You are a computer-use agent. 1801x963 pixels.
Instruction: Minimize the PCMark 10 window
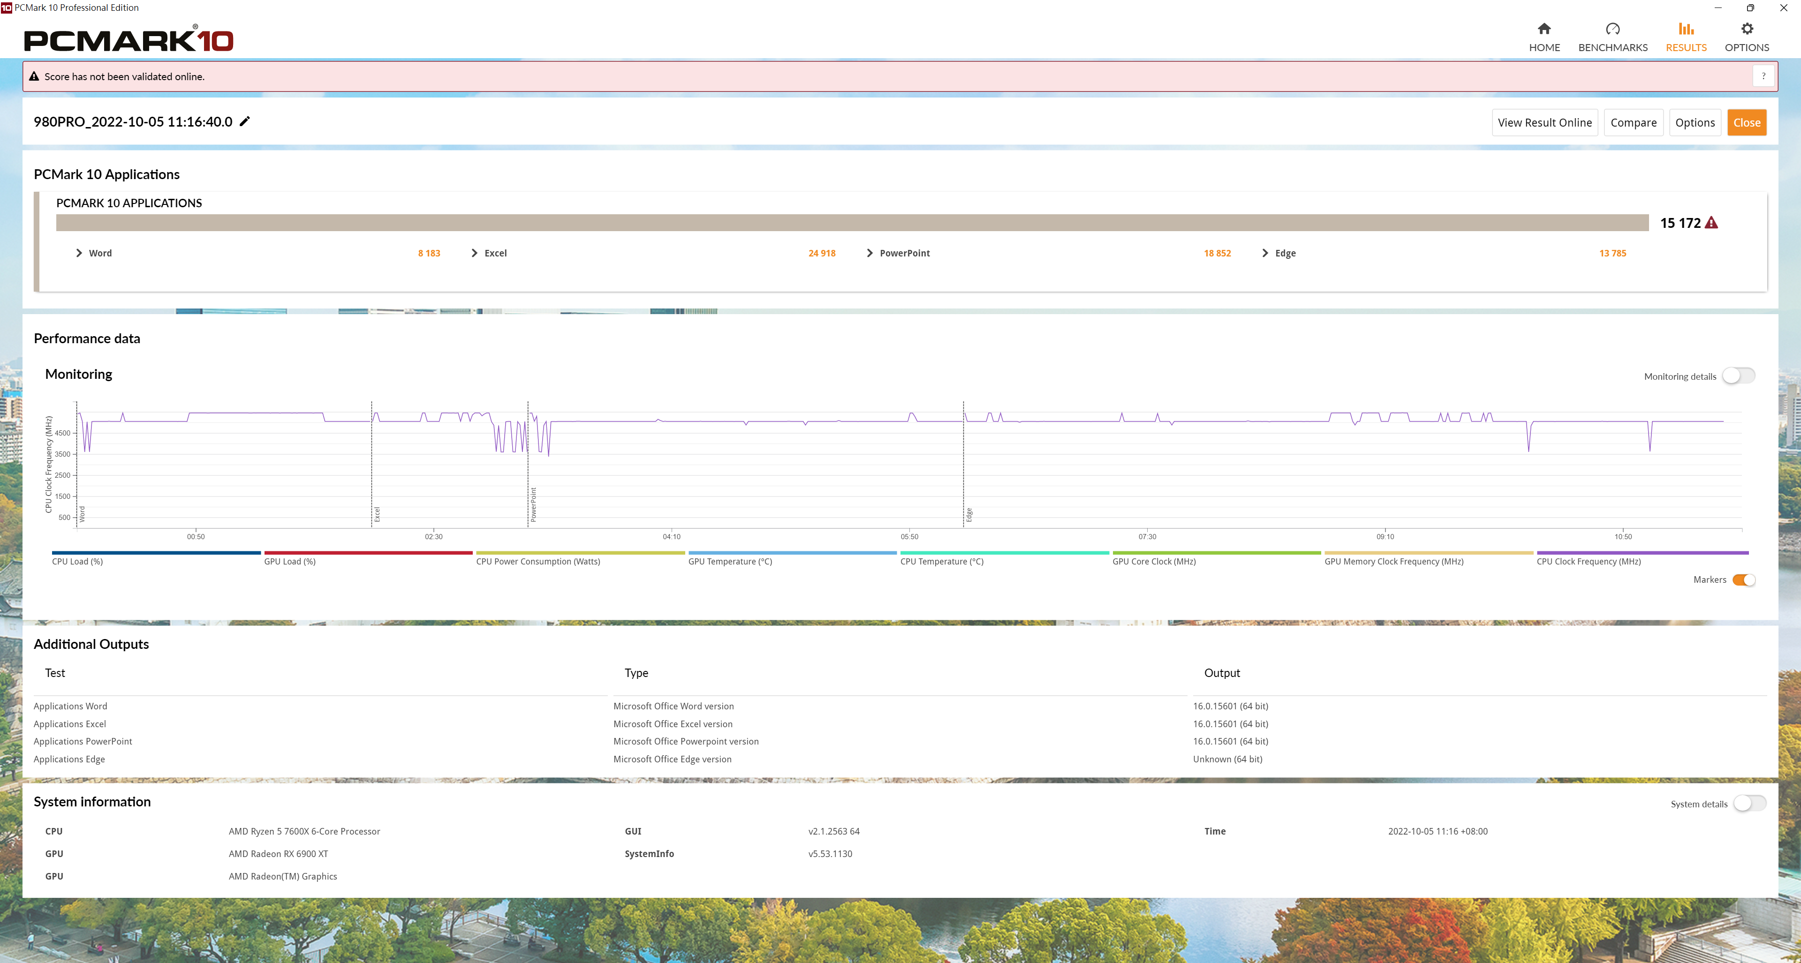[x=1718, y=8]
